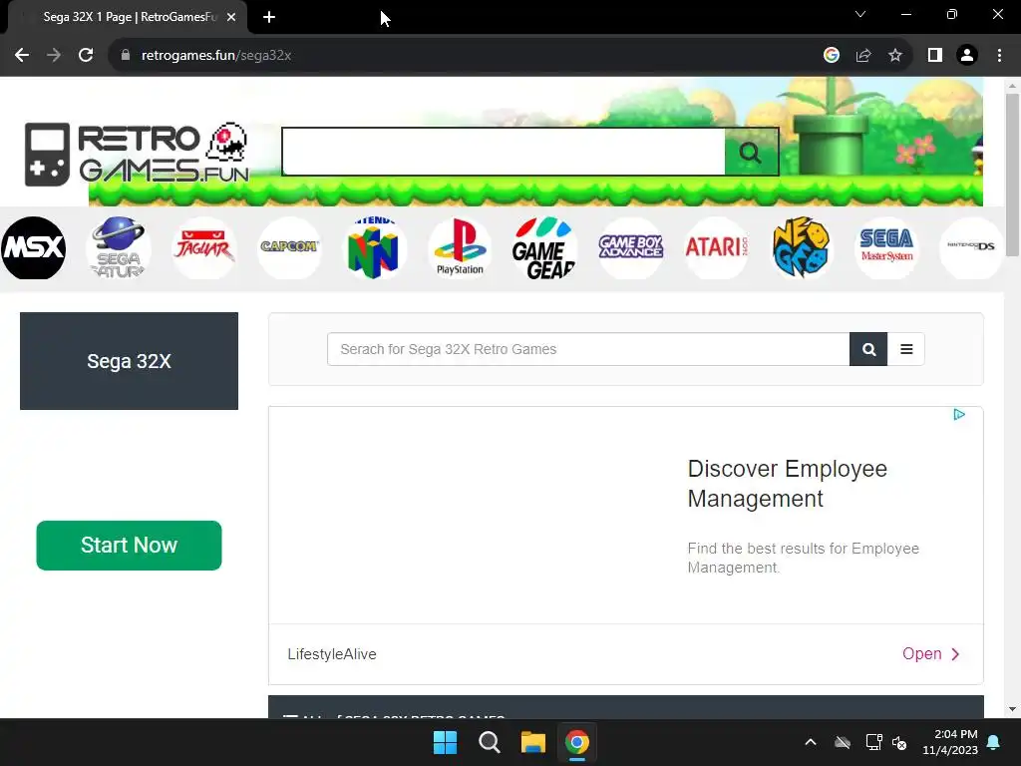
Task: View site security lock information
Action: click(x=126, y=56)
